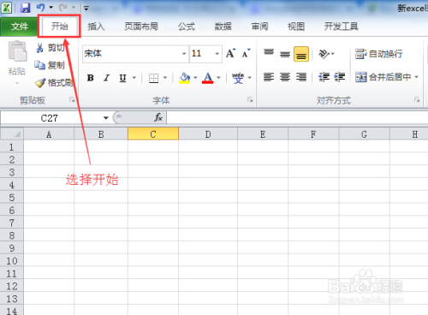Screen dimensions: 428x315
Task: Open the font name dropdown (宋体)
Action: point(184,54)
